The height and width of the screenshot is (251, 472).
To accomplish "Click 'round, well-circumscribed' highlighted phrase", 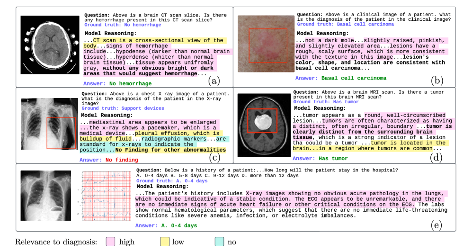I will pyautogui.click(x=405, y=115).
